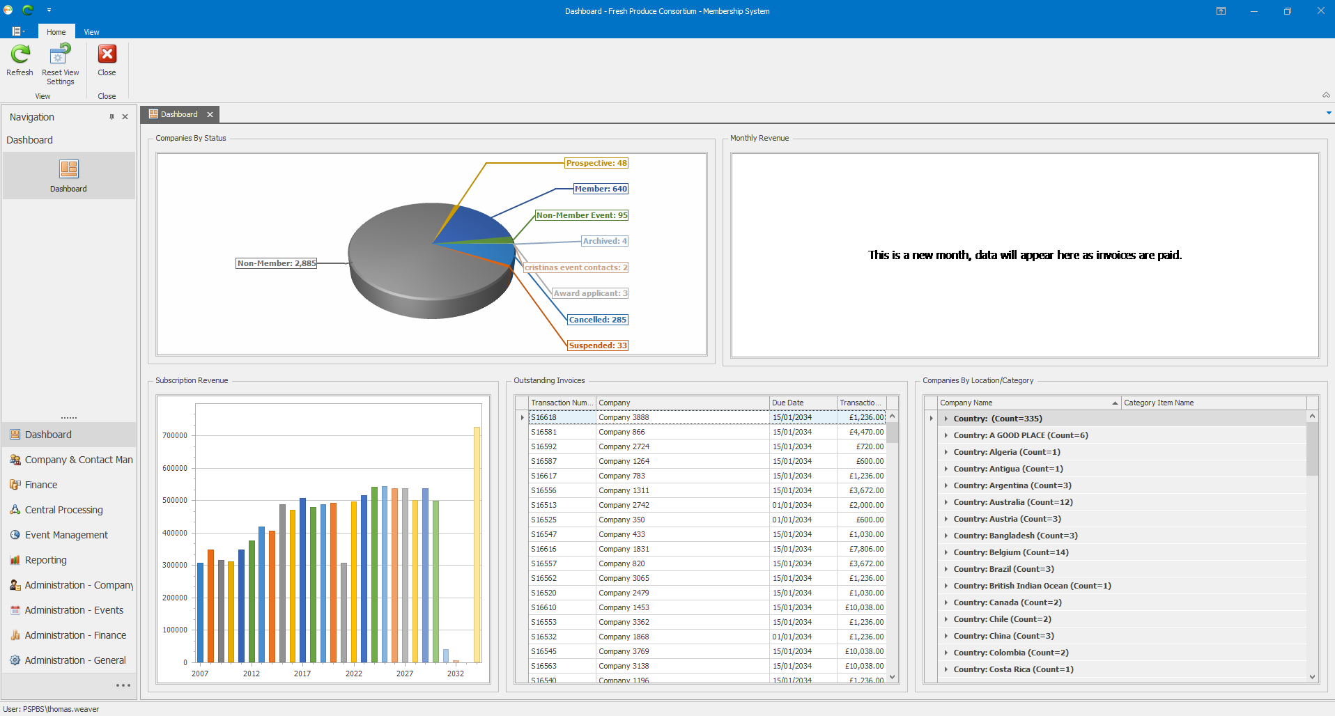The height and width of the screenshot is (716, 1335).
Task: Select invoice row S16581
Action: click(x=707, y=432)
